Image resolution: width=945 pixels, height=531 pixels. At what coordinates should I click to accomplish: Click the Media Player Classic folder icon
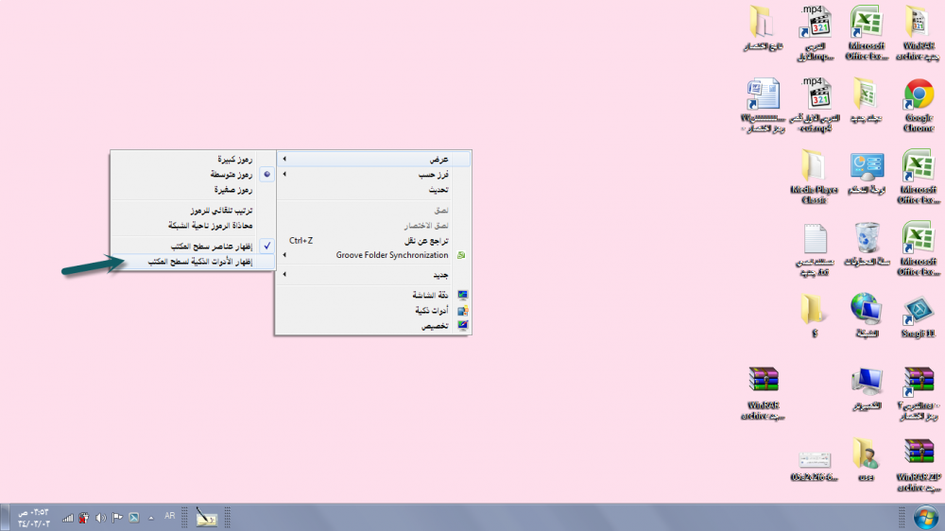(814, 168)
